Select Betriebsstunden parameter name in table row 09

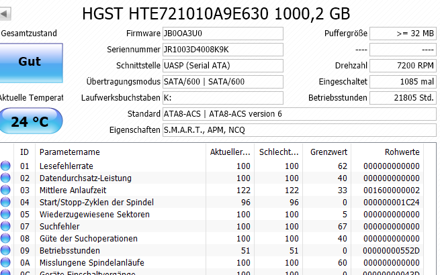tap(70, 250)
